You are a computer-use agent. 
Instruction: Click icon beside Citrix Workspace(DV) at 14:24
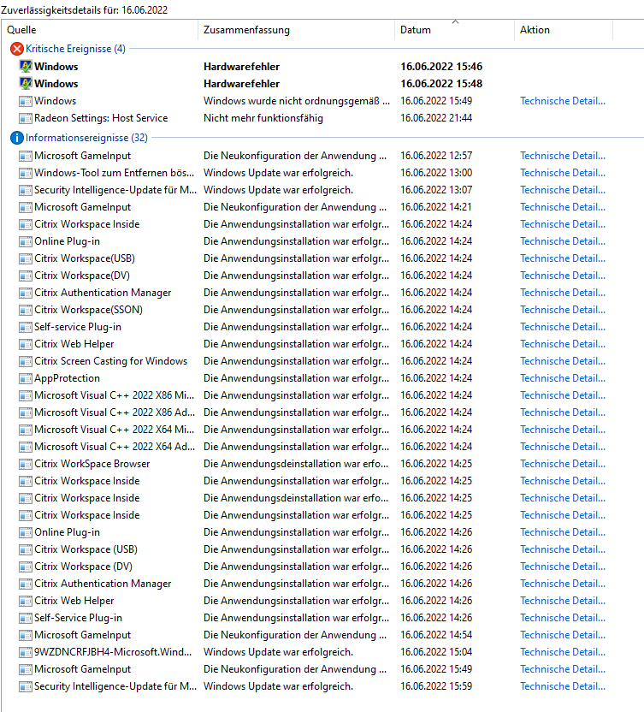[26, 276]
